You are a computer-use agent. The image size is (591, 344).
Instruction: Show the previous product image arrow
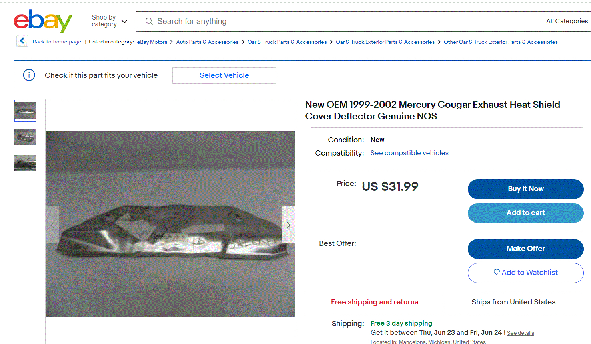click(52, 225)
